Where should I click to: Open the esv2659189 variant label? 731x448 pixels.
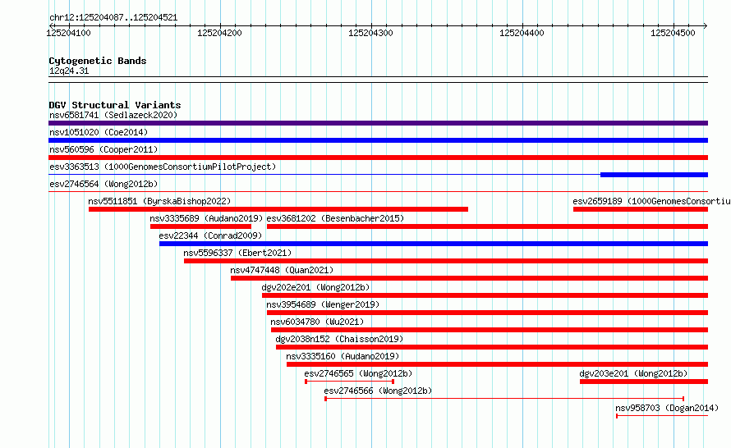pyautogui.click(x=651, y=201)
